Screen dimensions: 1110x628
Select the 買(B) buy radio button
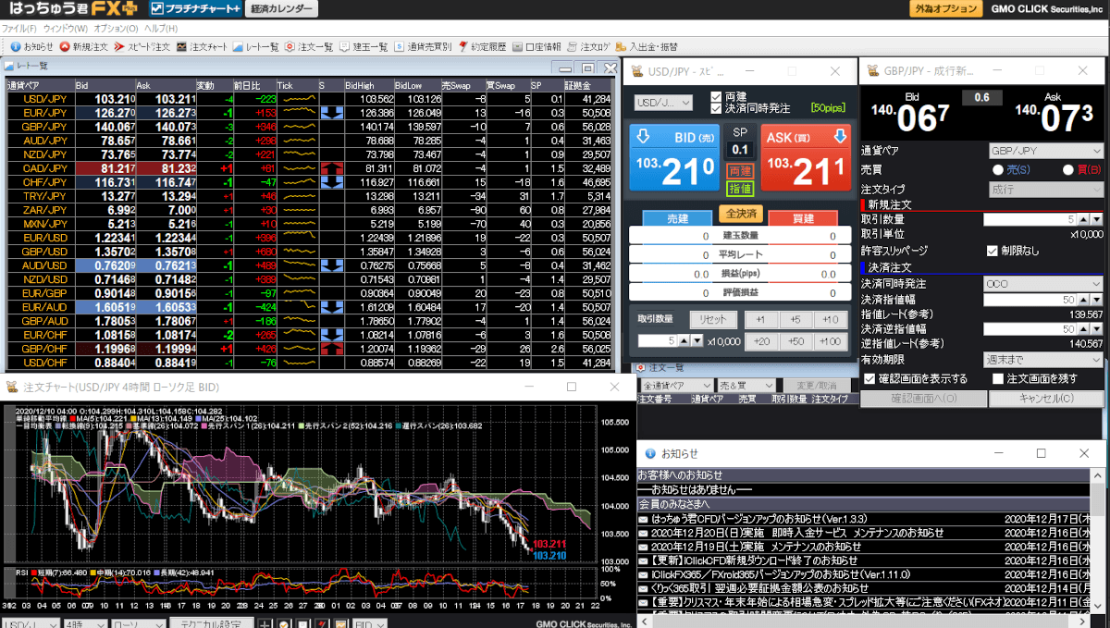point(1069,169)
